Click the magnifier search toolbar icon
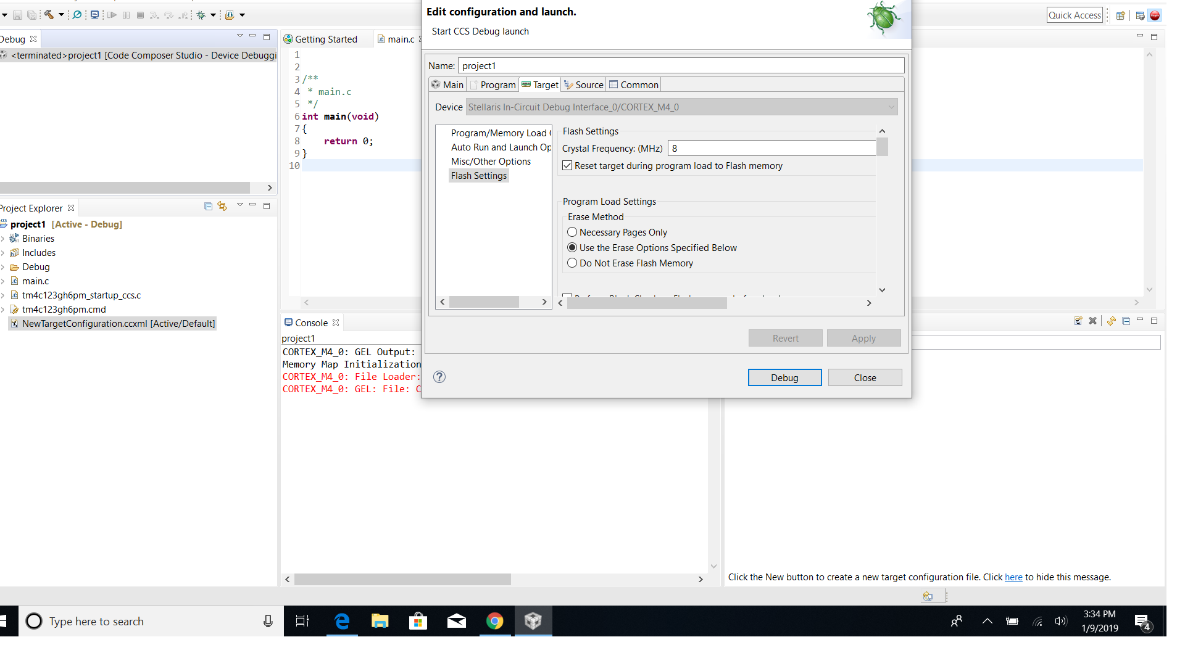1185x666 pixels. [x=77, y=15]
